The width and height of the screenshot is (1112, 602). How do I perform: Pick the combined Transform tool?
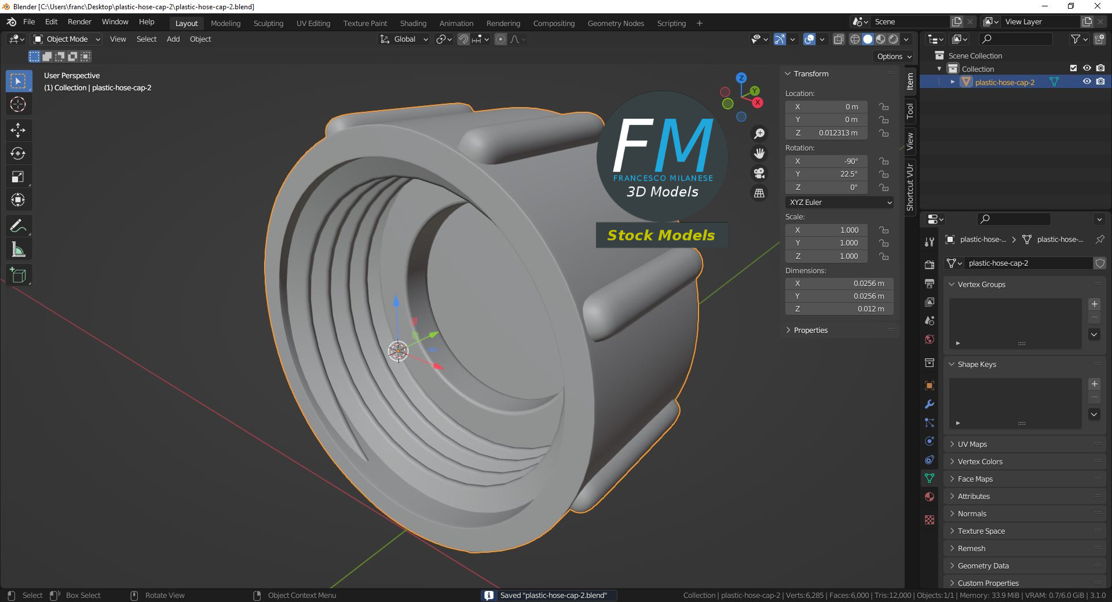18,200
